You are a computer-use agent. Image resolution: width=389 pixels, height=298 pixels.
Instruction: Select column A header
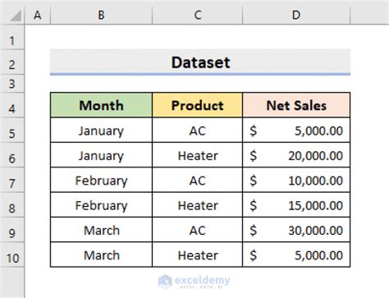(38, 15)
